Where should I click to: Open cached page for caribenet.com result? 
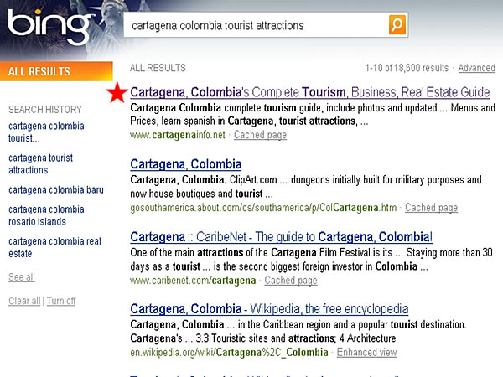point(291,281)
